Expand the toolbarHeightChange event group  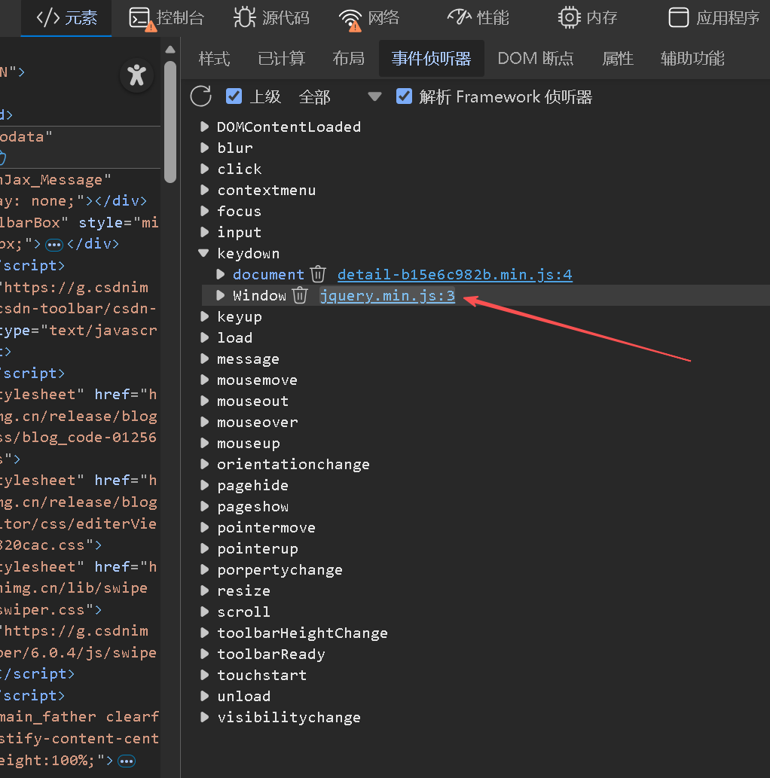204,633
